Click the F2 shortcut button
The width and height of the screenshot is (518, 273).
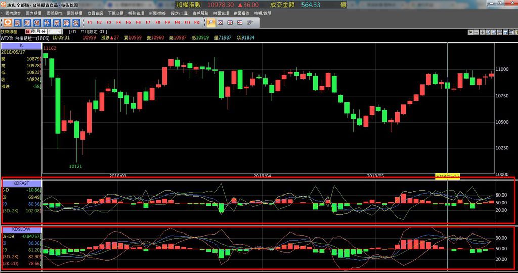tap(99, 22)
